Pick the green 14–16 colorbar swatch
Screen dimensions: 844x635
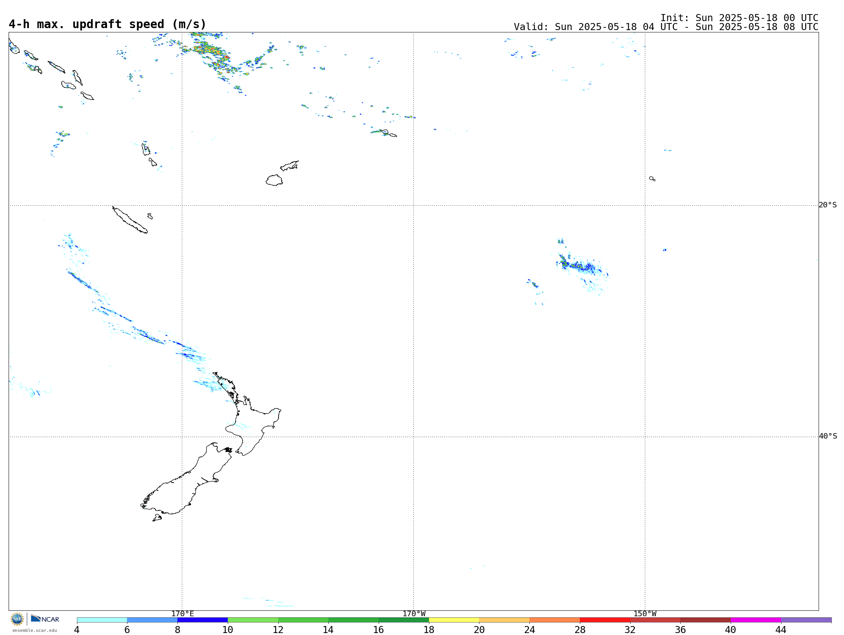point(354,620)
